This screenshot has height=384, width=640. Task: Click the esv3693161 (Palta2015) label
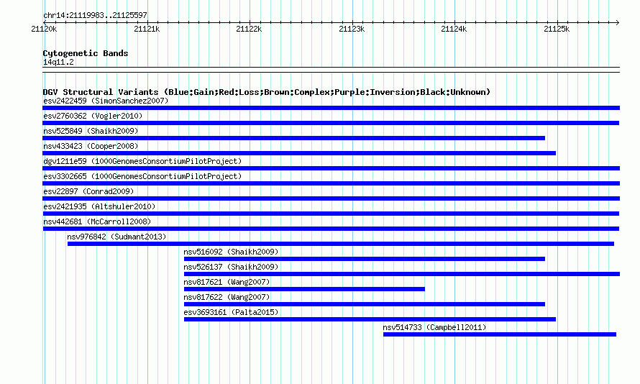[x=231, y=312]
